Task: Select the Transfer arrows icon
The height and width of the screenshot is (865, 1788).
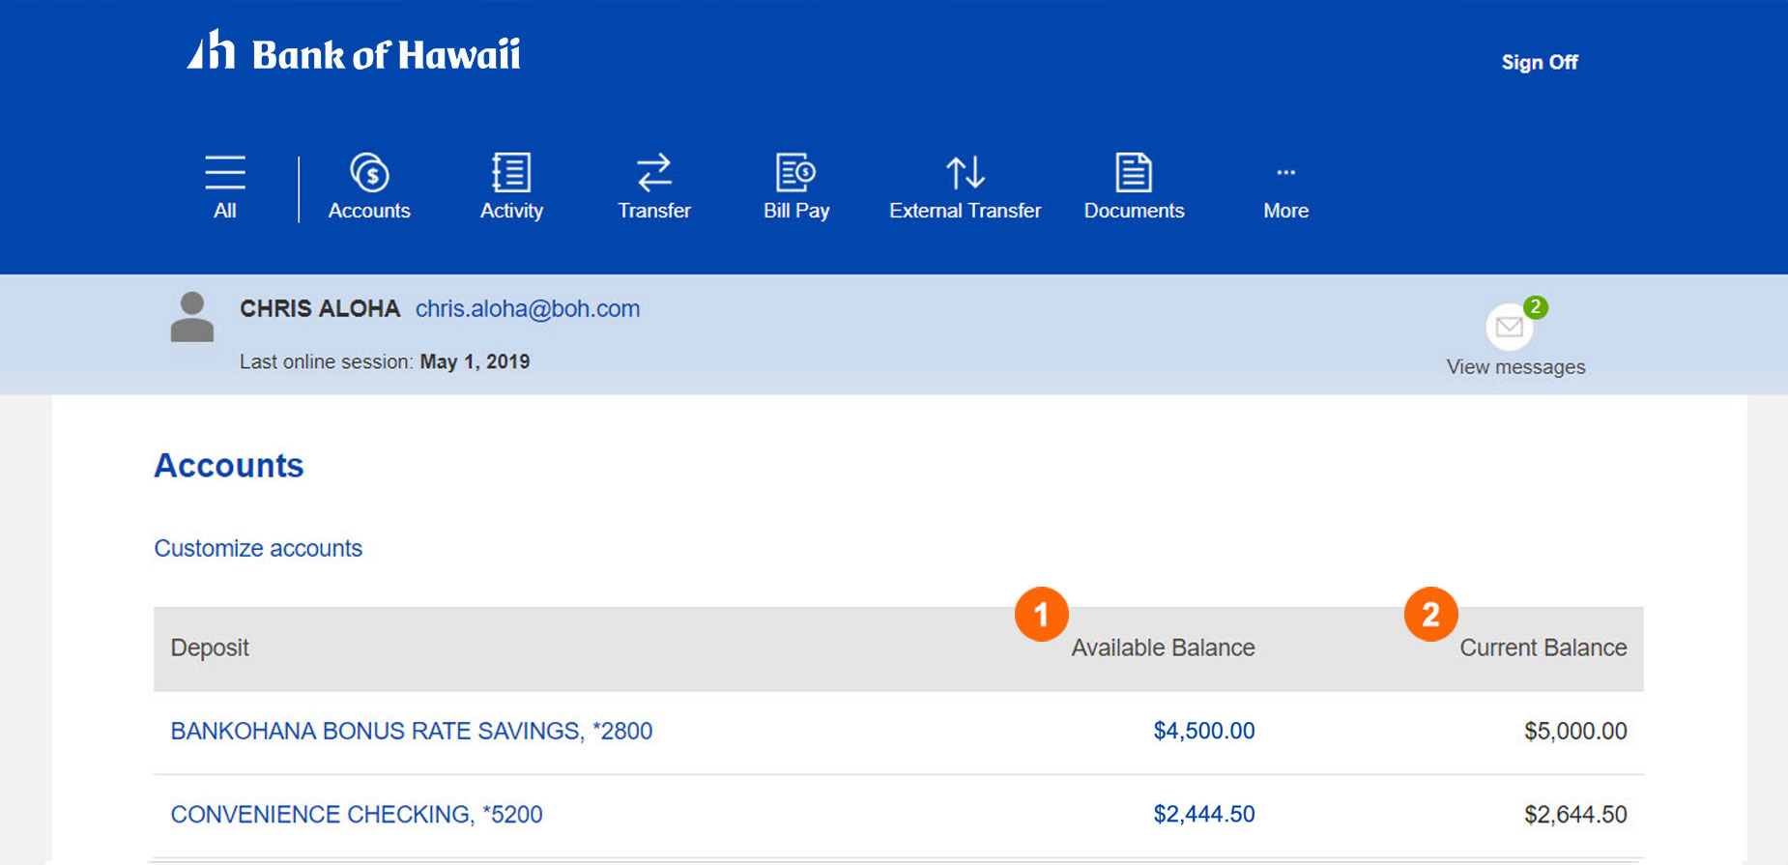Action: (654, 173)
